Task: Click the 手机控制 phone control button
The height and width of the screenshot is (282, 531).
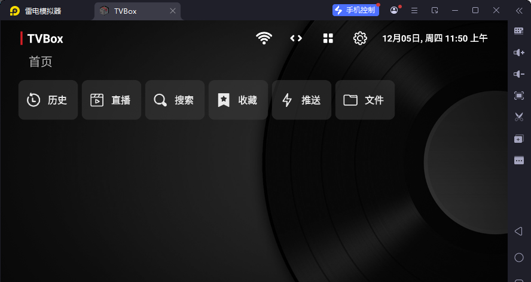Action: [356, 10]
